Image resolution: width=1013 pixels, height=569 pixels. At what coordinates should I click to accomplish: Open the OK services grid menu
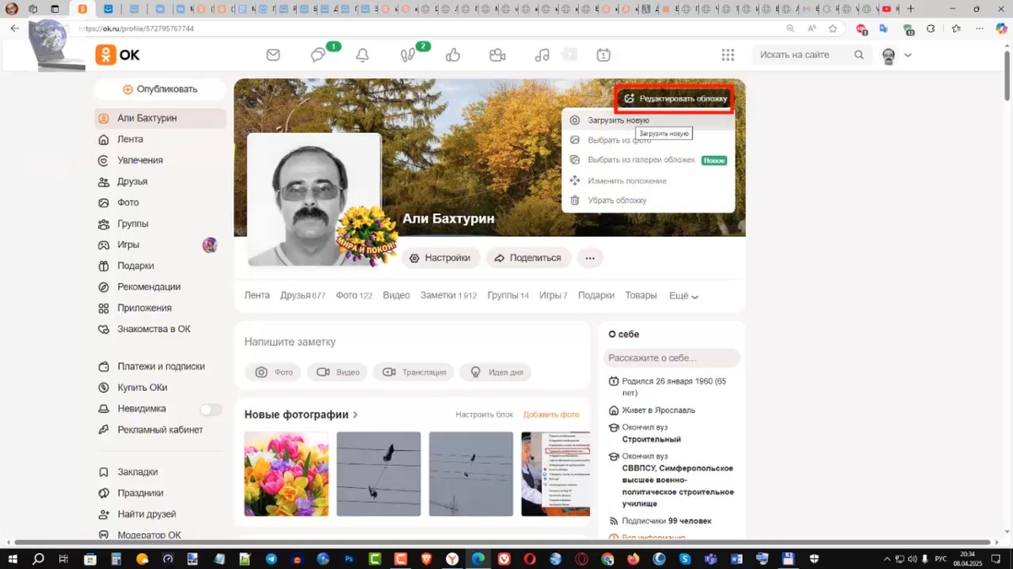728,54
